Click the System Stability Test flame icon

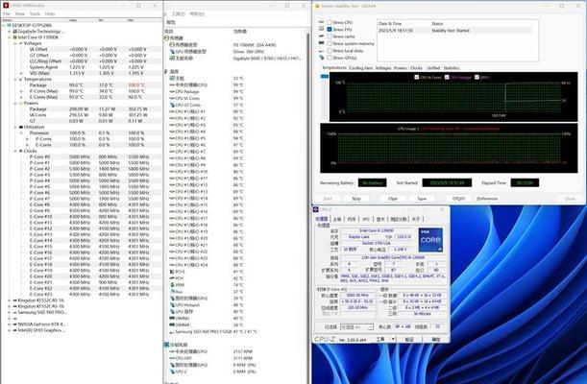coord(317,6)
